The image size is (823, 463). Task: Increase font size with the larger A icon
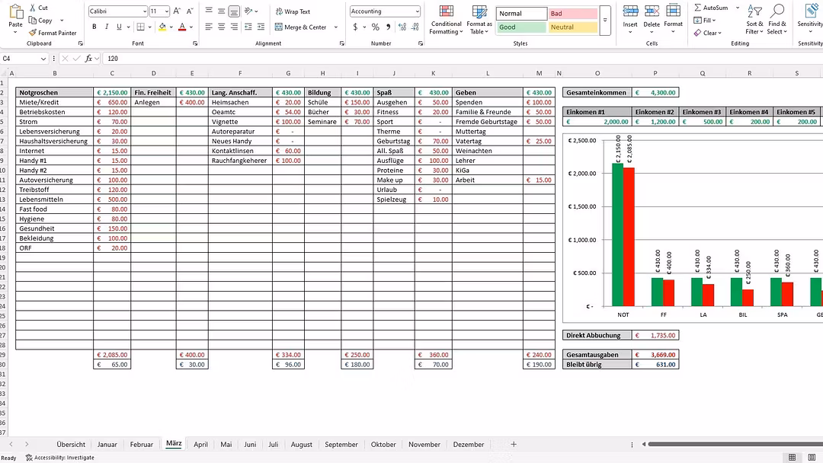point(177,11)
